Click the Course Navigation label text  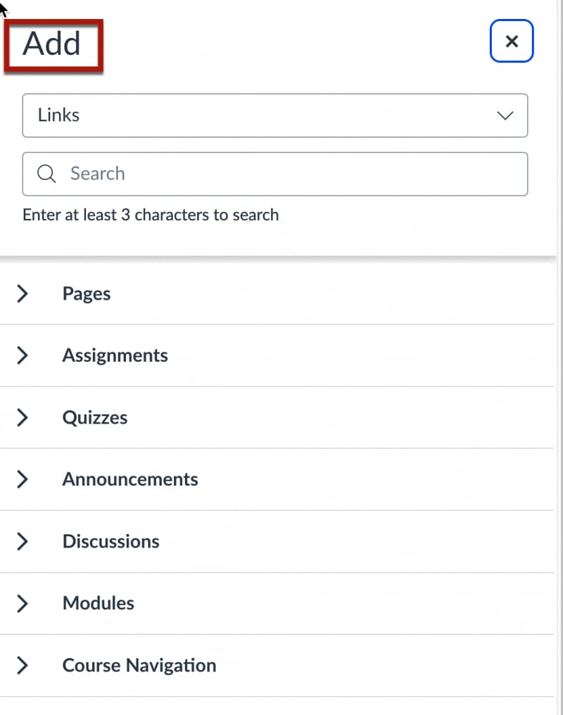pos(139,666)
